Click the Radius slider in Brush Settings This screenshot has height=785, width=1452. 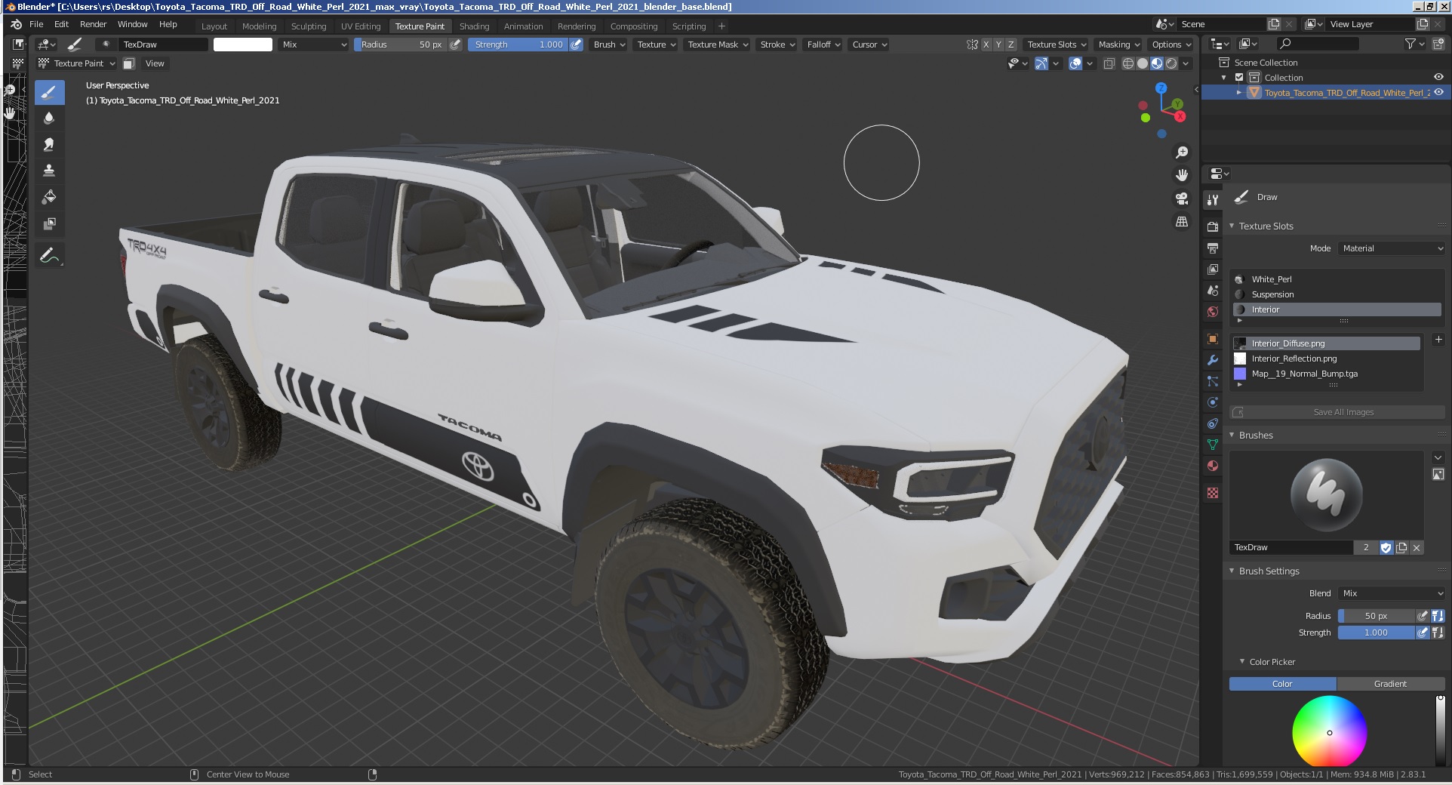pos(1376,616)
